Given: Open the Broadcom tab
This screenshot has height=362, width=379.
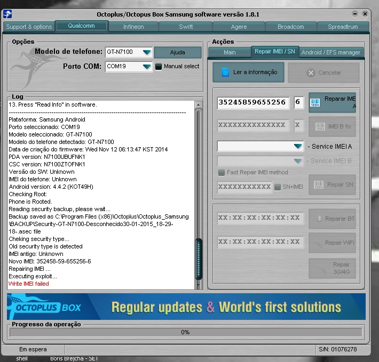Looking at the screenshot, I should [x=291, y=27].
